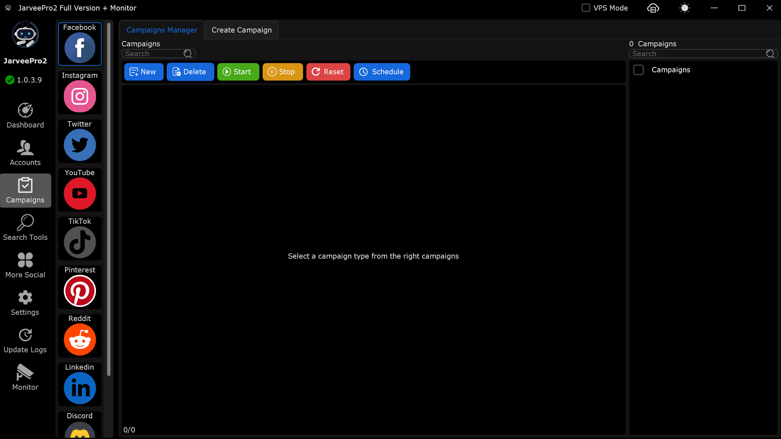Screen dimensions: 781x439
Task: Choose the Twitter platform icon
Action: point(80,141)
